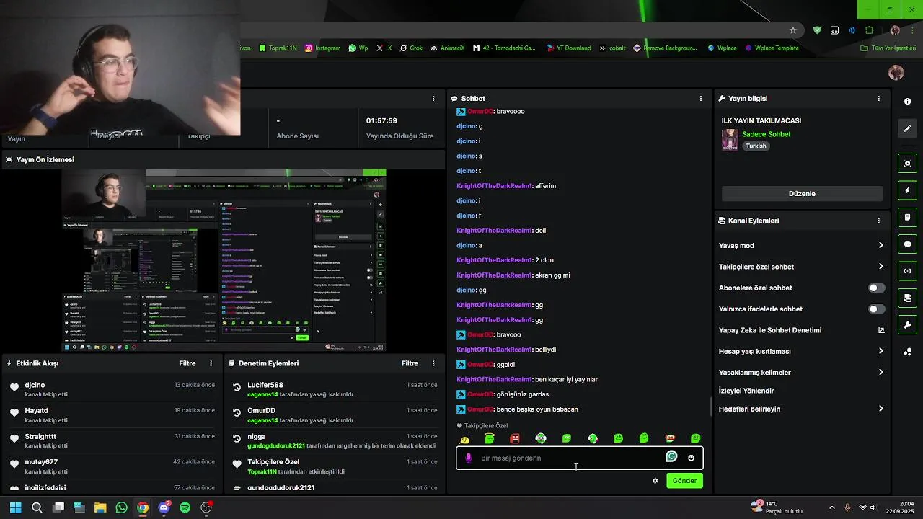Viewport: 923px width, 519px height.
Task: Open external link icon for Yapay Zeka ile Sohbet Denetimi
Action: pyautogui.click(x=880, y=330)
